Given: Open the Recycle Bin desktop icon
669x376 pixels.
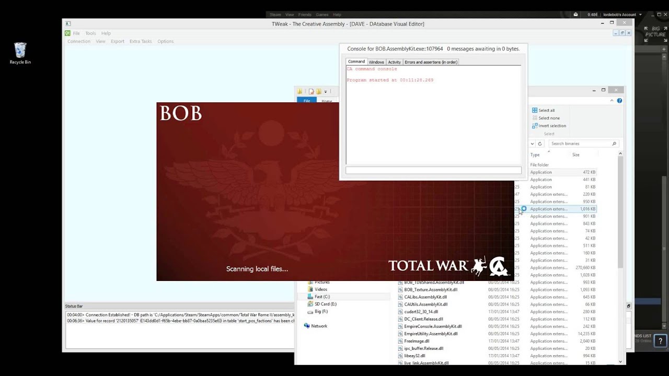Looking at the screenshot, I should [x=20, y=53].
